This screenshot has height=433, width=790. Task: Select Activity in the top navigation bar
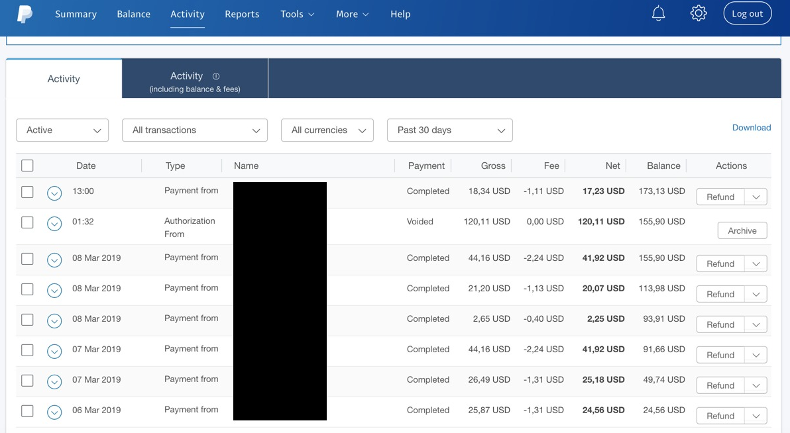tap(188, 14)
